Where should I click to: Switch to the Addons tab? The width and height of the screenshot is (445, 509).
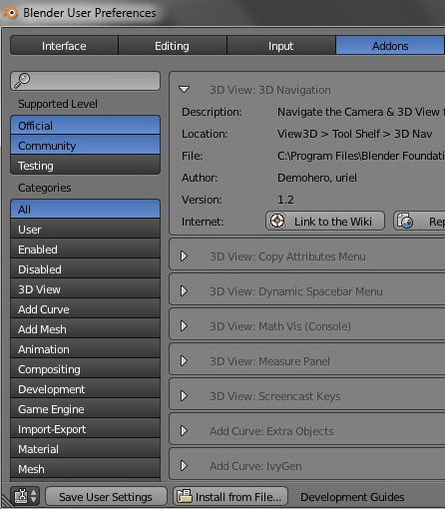coord(390,46)
